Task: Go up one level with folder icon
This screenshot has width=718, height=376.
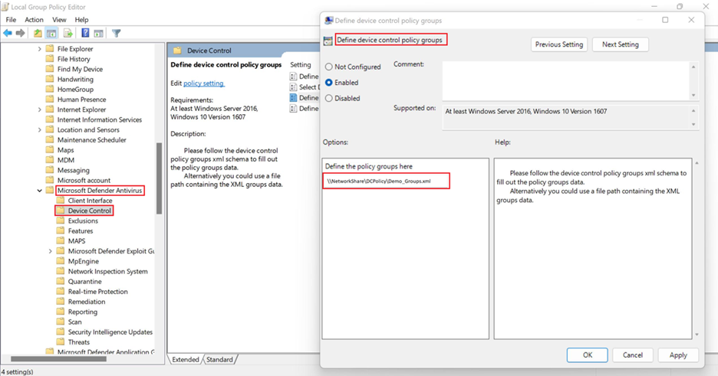Action: click(x=38, y=33)
